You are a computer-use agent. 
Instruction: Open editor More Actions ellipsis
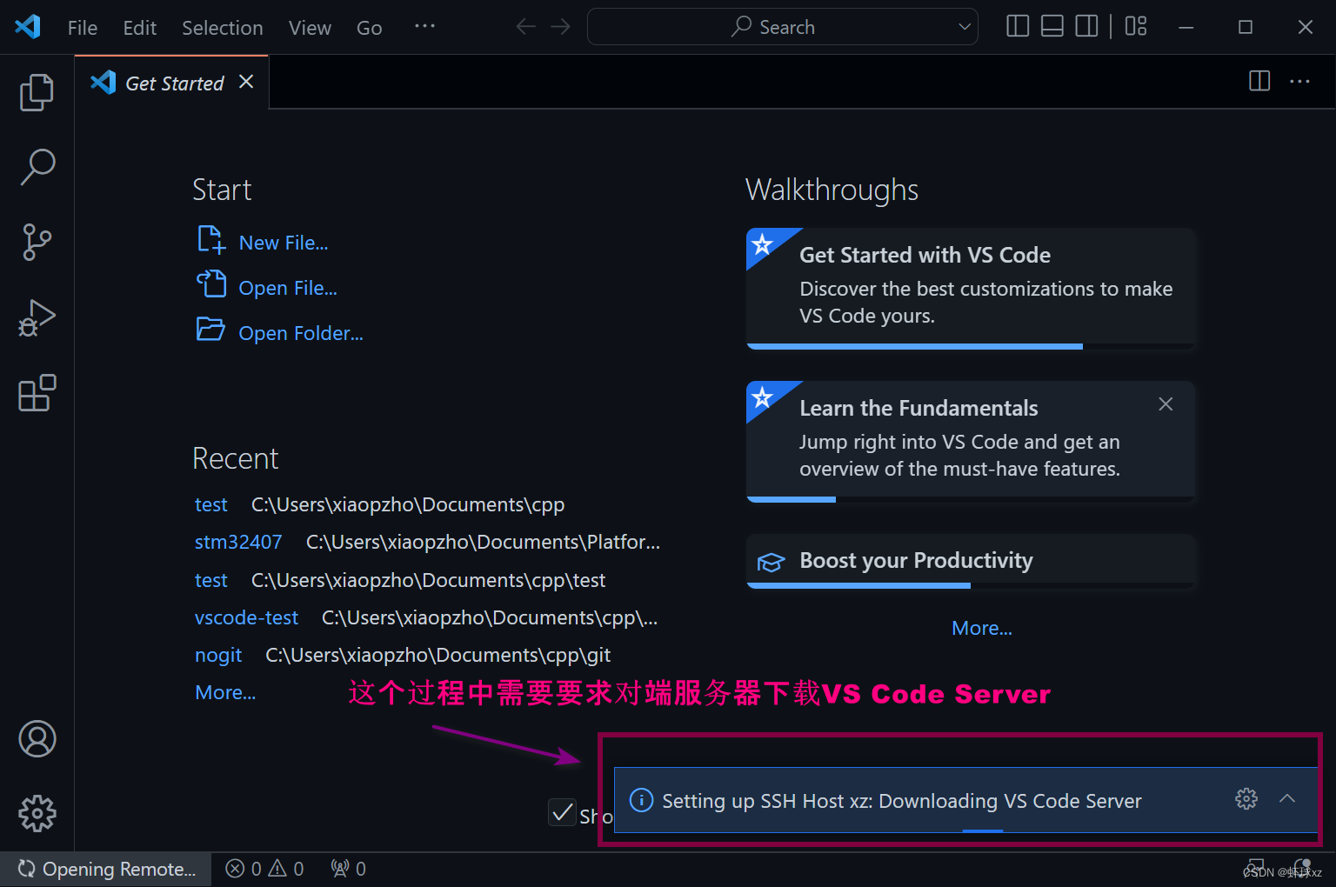1299,81
